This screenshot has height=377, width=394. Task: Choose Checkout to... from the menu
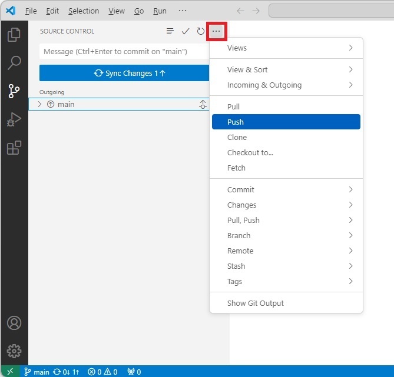286,152
